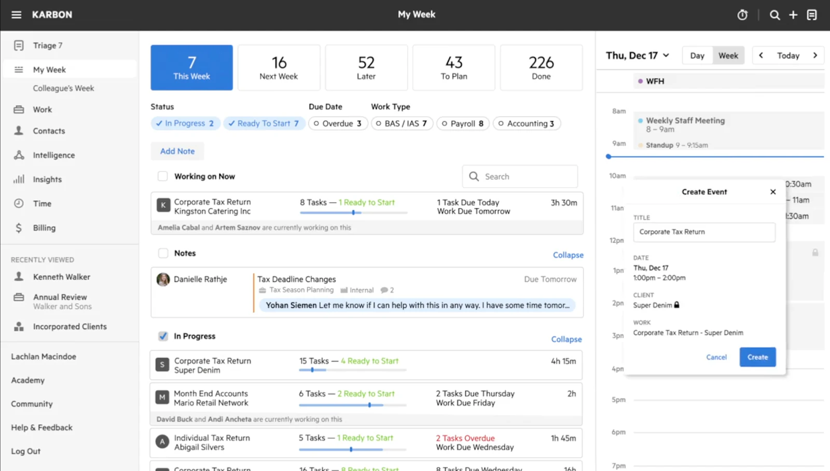
Task: Toggle the Ready To Start status filter
Action: click(264, 123)
